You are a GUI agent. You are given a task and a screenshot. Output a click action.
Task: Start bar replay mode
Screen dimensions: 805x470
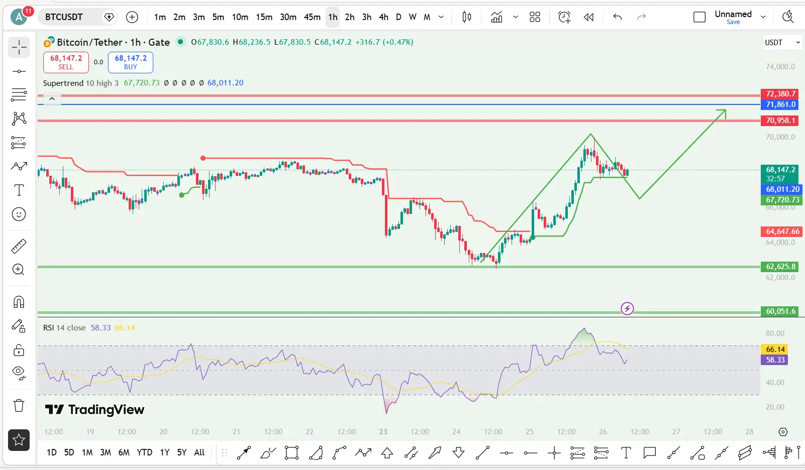[x=588, y=17]
